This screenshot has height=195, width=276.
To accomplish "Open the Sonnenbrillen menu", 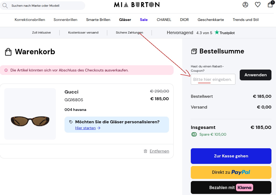I will tap(66, 20).
